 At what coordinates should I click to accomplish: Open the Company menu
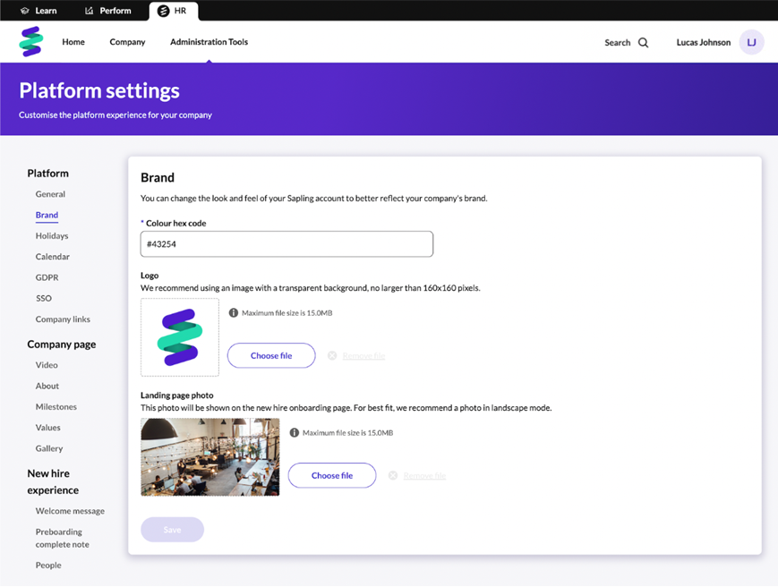(127, 42)
